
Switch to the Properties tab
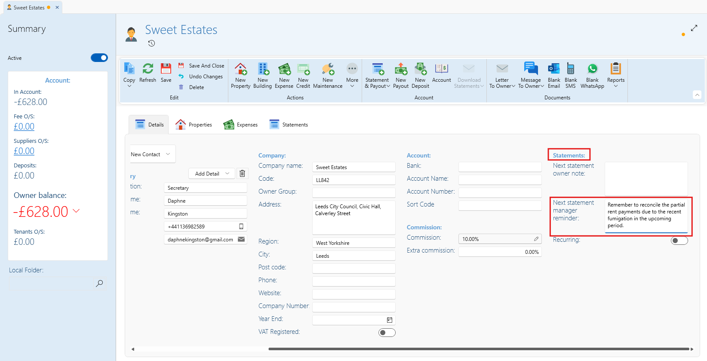pyautogui.click(x=194, y=125)
